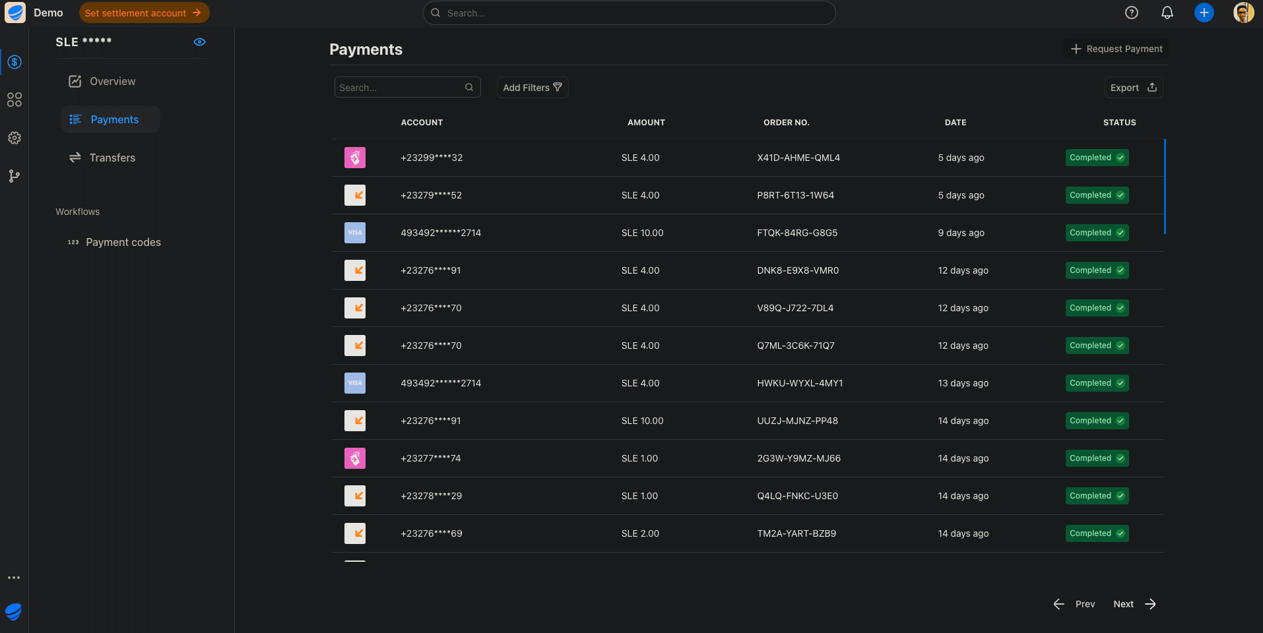Open the notifications bell
The height and width of the screenshot is (633, 1263).
point(1167,13)
